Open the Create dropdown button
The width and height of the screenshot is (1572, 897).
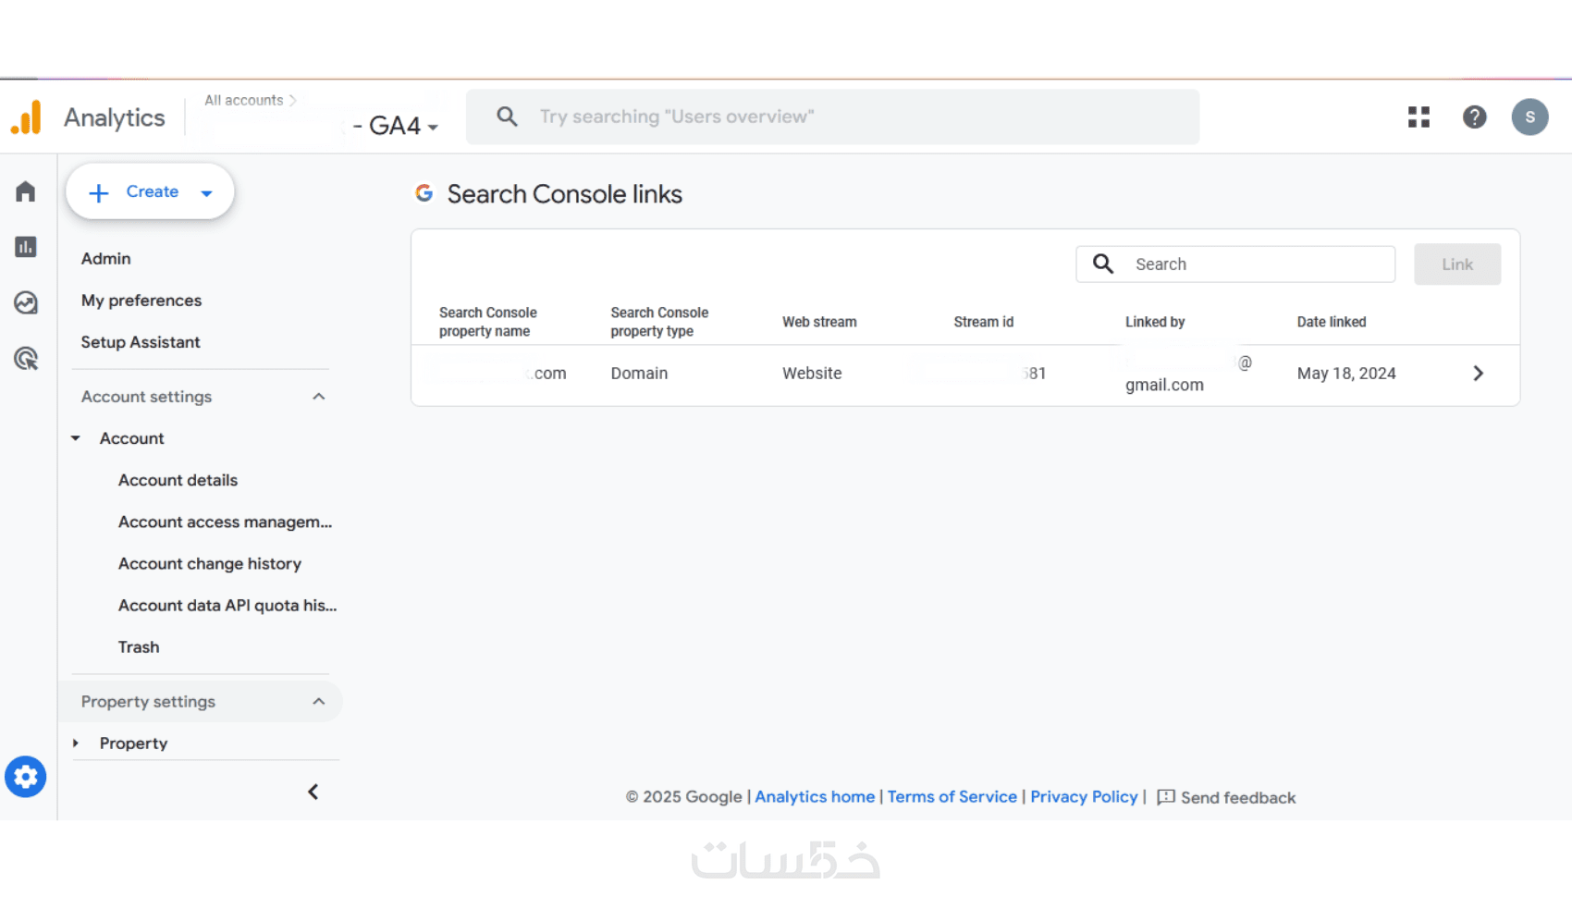pos(150,191)
